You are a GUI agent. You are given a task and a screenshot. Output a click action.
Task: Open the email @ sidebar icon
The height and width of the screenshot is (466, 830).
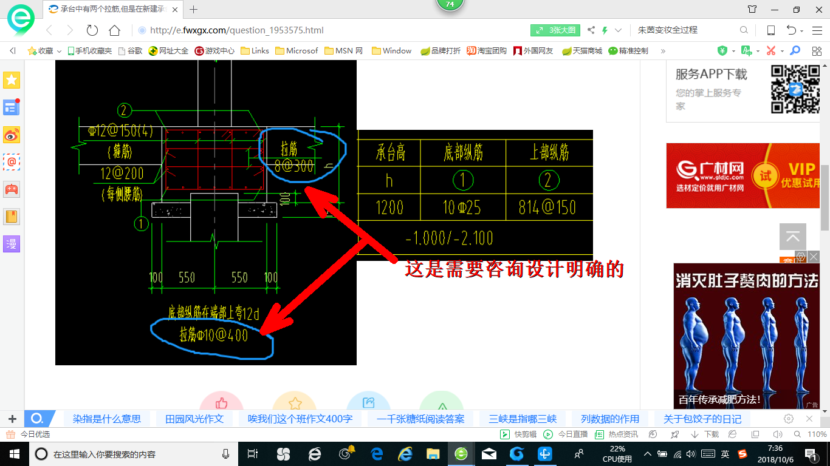tap(12, 162)
